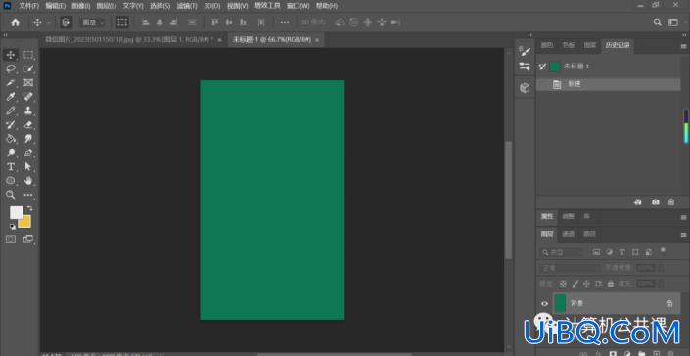Screen dimensions: 690x356
Task: Select the Clone Stamp tool
Action: point(28,111)
